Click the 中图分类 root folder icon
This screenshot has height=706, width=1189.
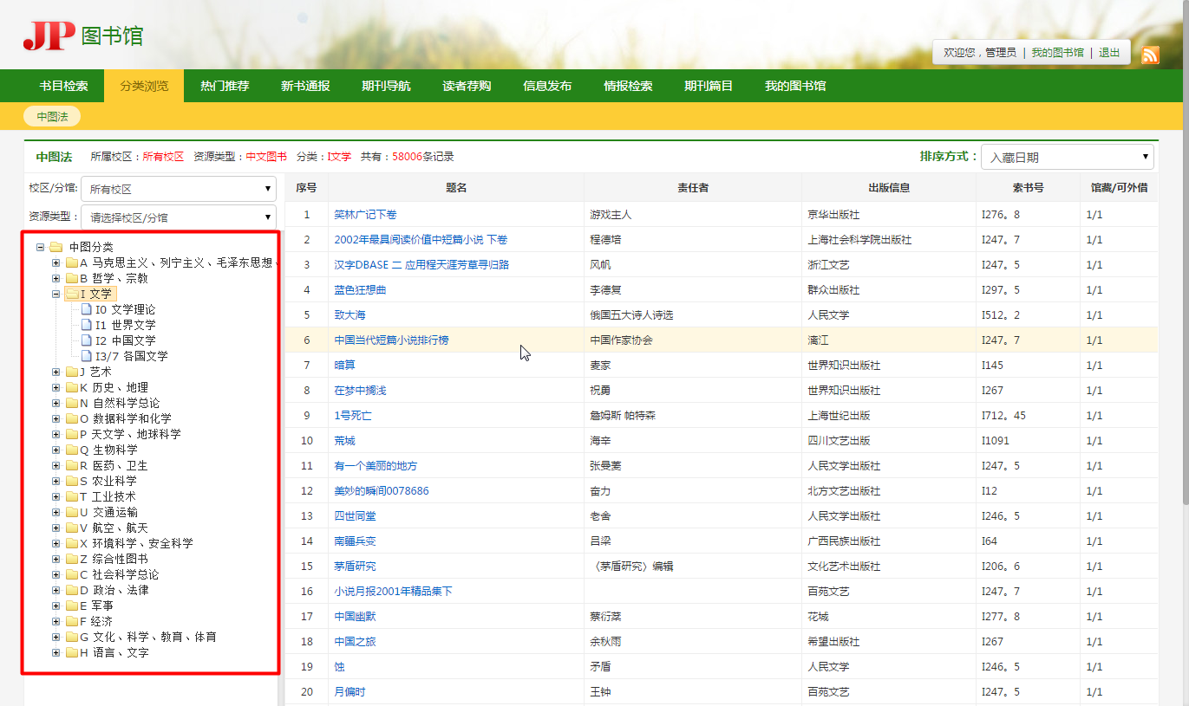tap(56, 247)
